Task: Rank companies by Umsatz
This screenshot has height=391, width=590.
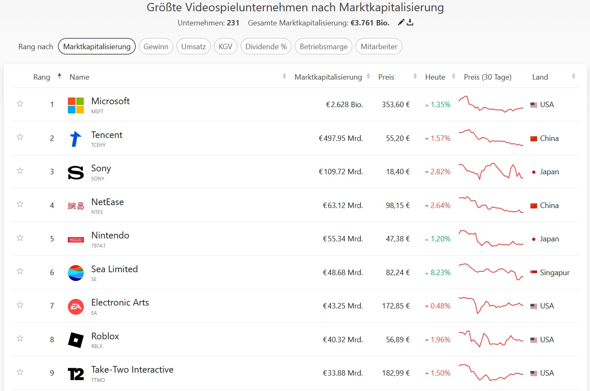Action: [x=193, y=46]
